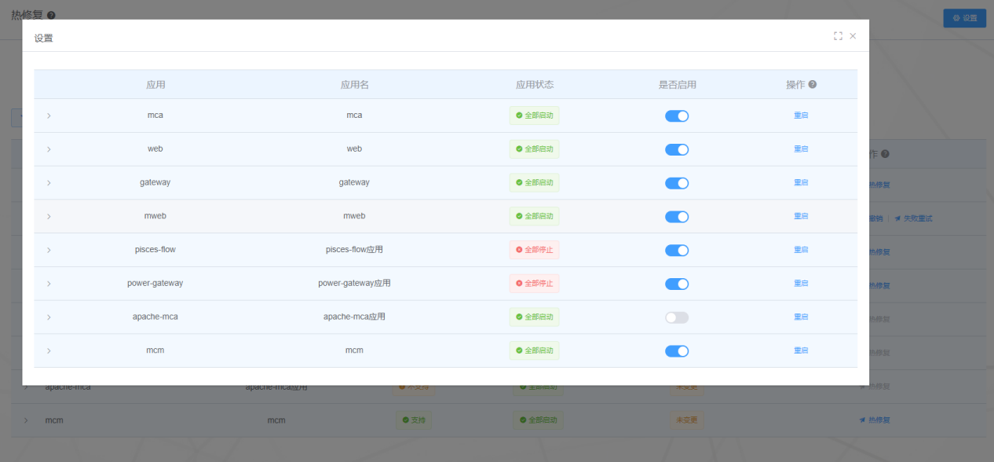Image resolution: width=994 pixels, height=462 pixels.
Task: Click help icon beside 操作 header
Action: 813,85
